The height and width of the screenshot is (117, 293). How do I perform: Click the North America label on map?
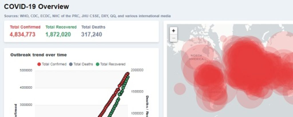[196, 57]
